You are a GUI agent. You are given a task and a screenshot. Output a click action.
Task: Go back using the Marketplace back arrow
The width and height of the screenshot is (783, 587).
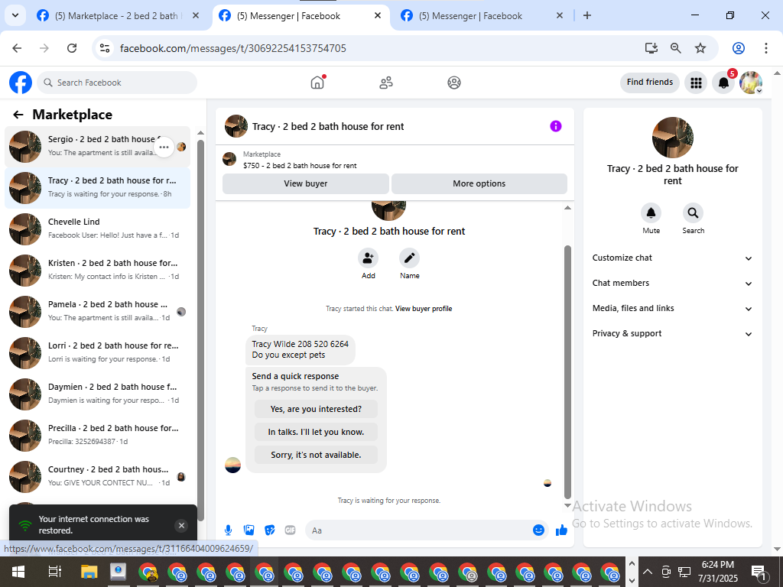[18, 115]
